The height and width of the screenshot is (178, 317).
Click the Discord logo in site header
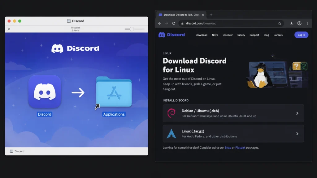[172, 35]
